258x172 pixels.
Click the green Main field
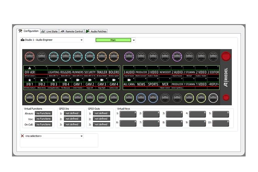(x=113, y=40)
